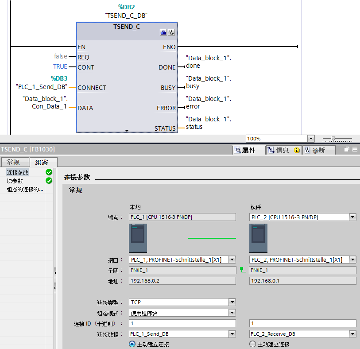Open the 连接类型 TCP dropdown
The image size is (360, 349).
pyautogui.click(x=232, y=302)
